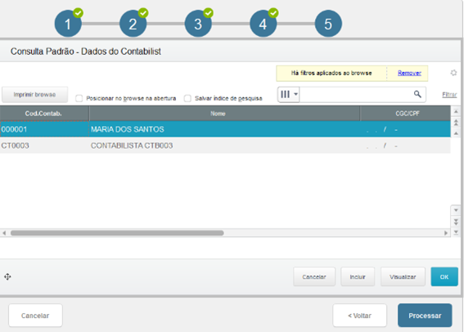
Task: Click the horizontal scrollbar left arrow
Action: click(x=4, y=233)
